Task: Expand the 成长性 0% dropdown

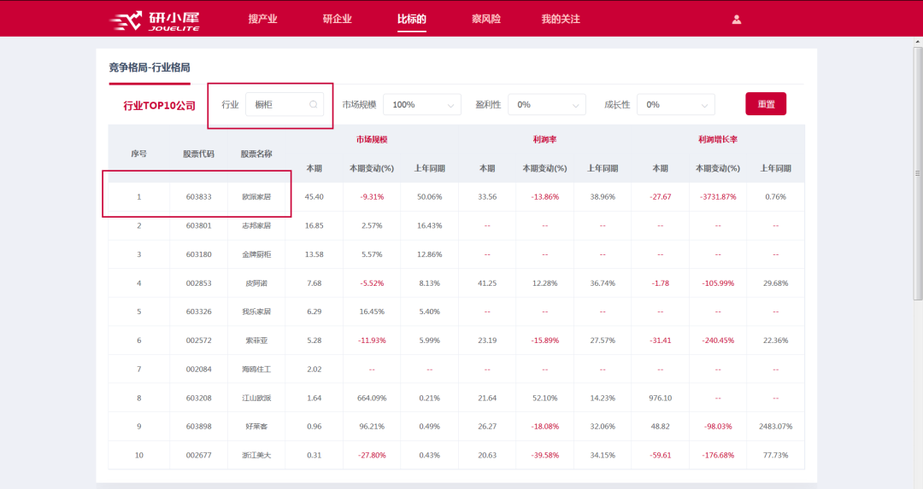Action: point(676,105)
